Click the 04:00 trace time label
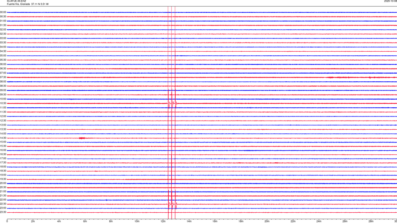This screenshot has height=223, width=397. (x=3, y=47)
